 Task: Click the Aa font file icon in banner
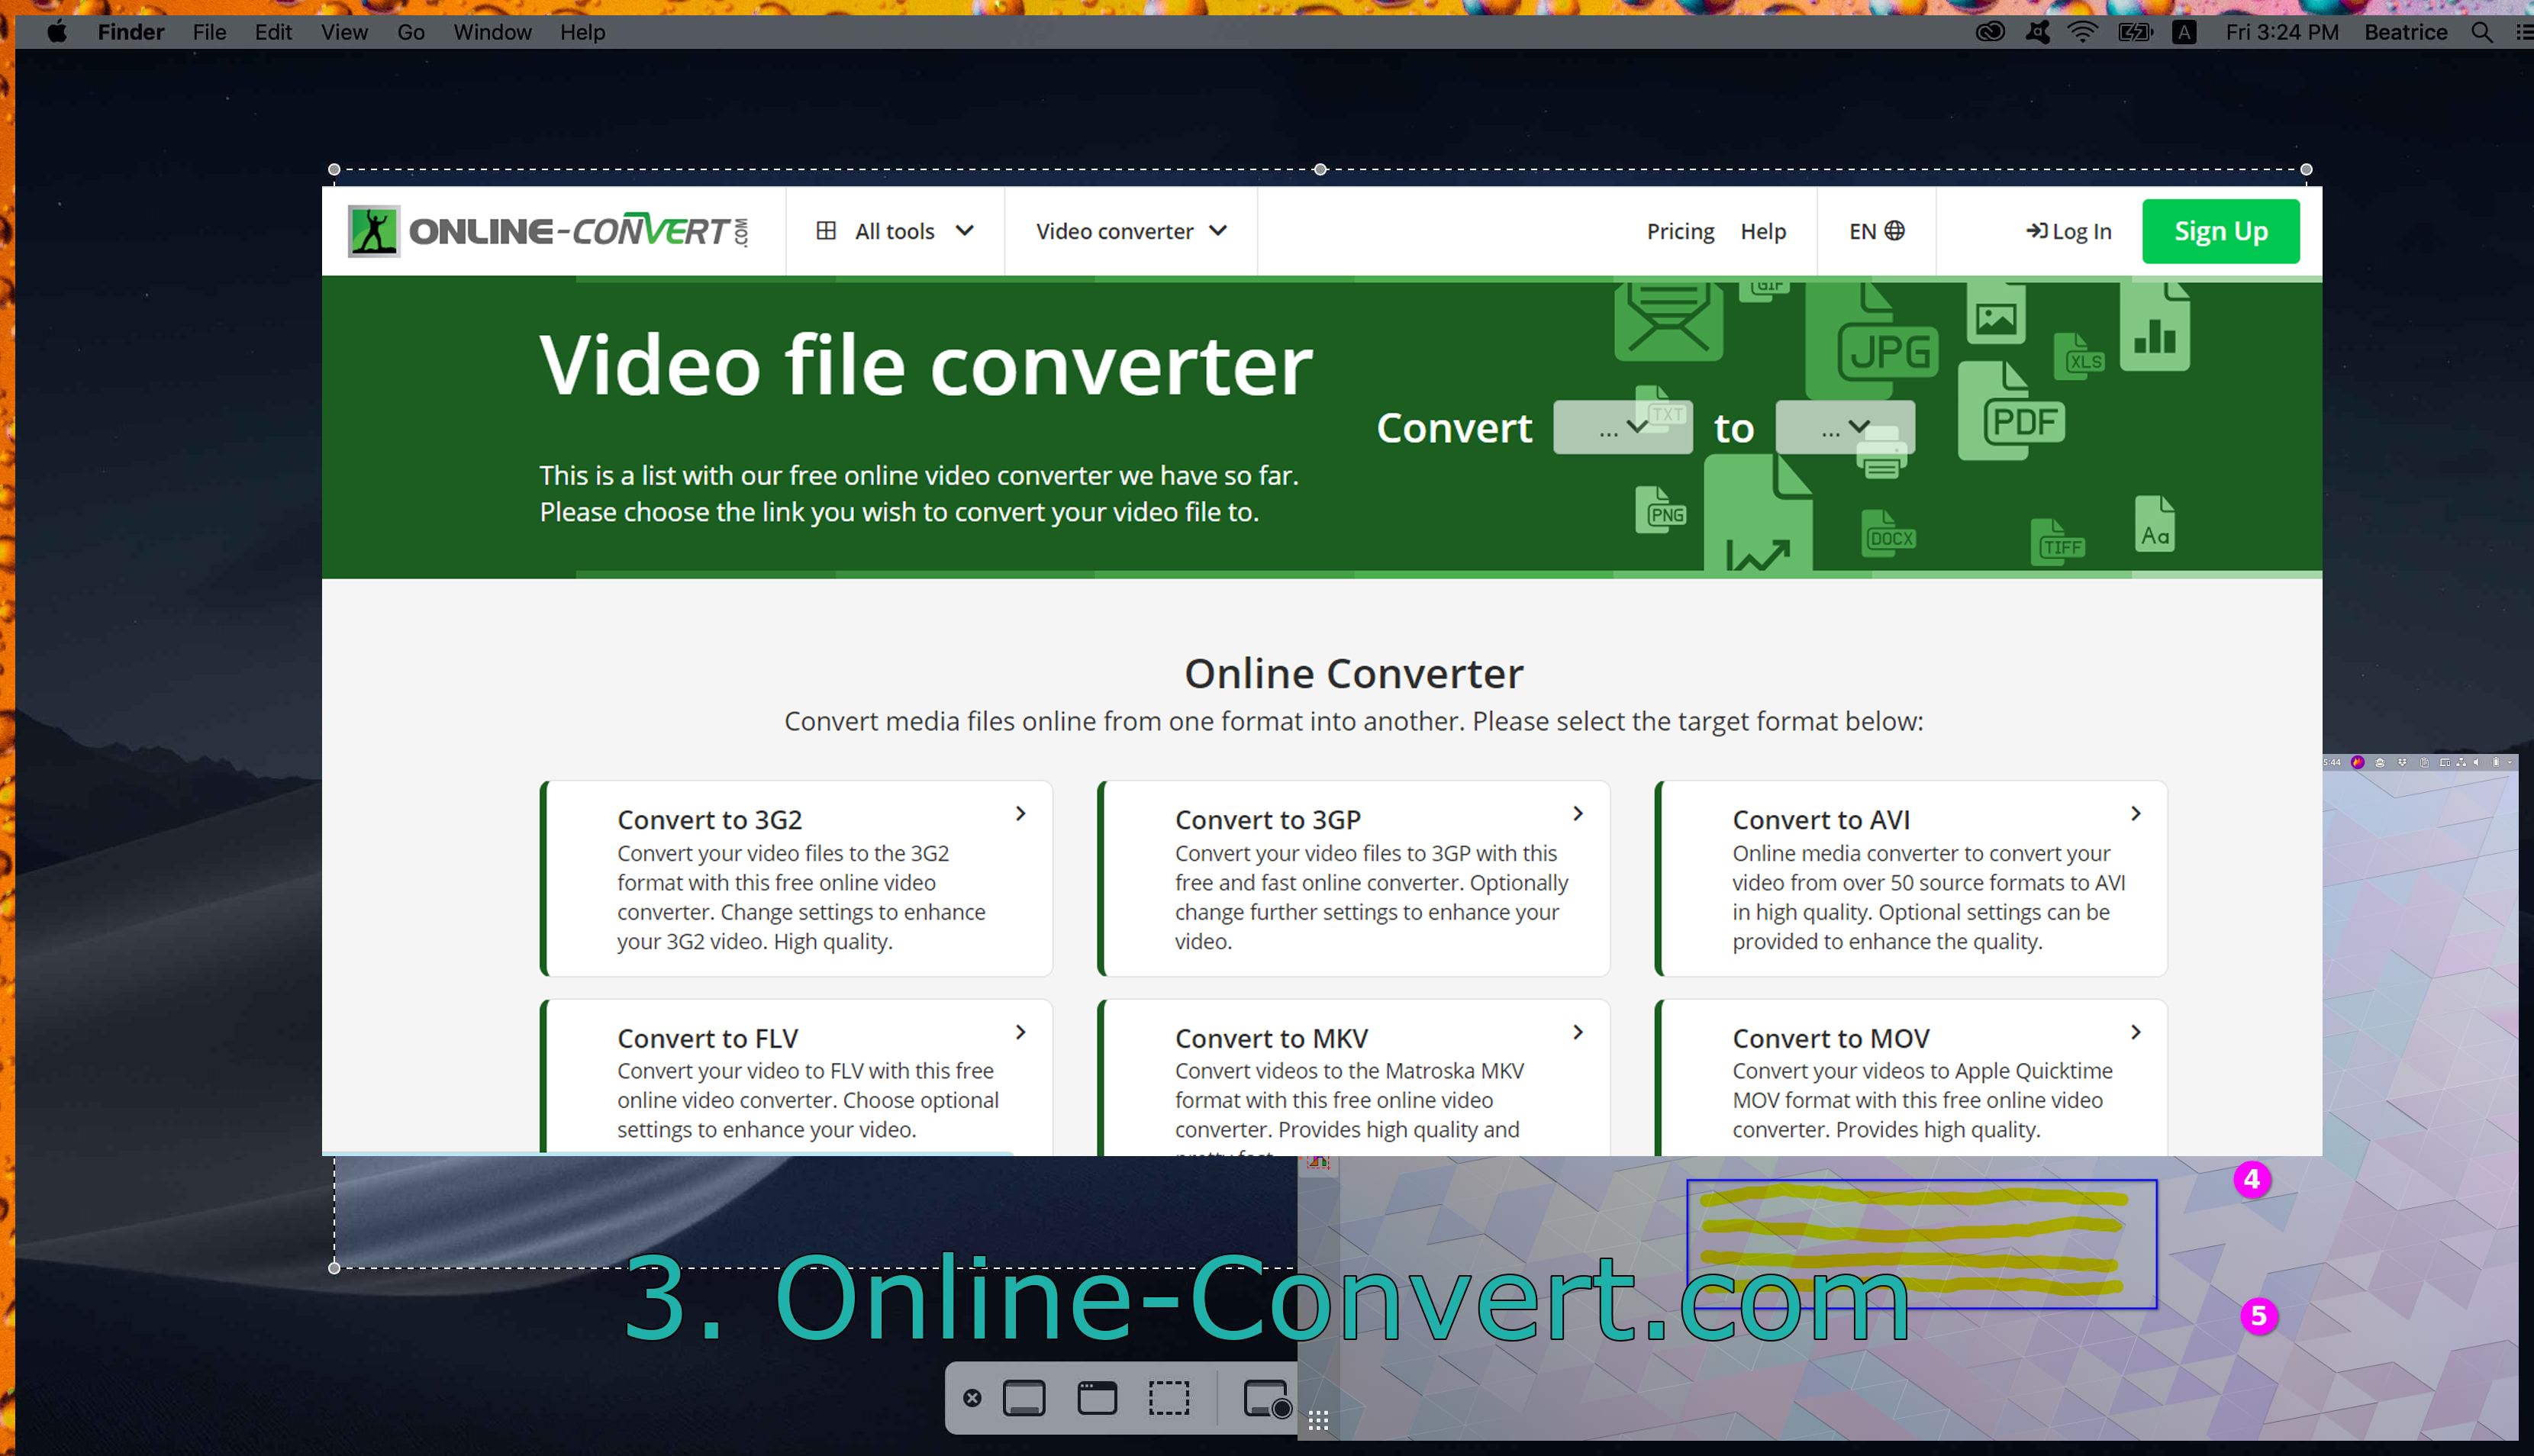click(2155, 523)
